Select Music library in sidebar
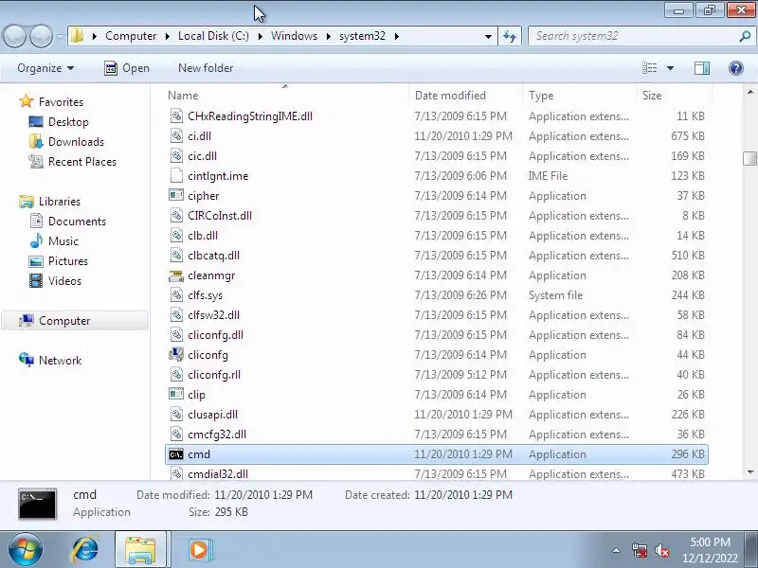Screen dimensions: 758x568 (x=63, y=241)
